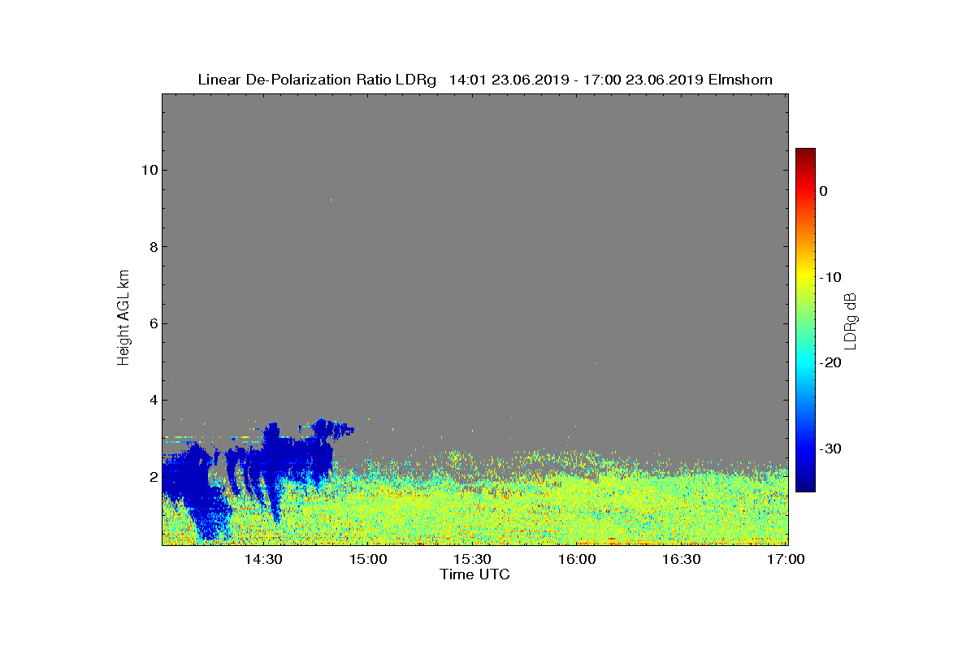The width and height of the screenshot is (975, 650).
Task: Click the height tick label "4"
Action: click(152, 401)
